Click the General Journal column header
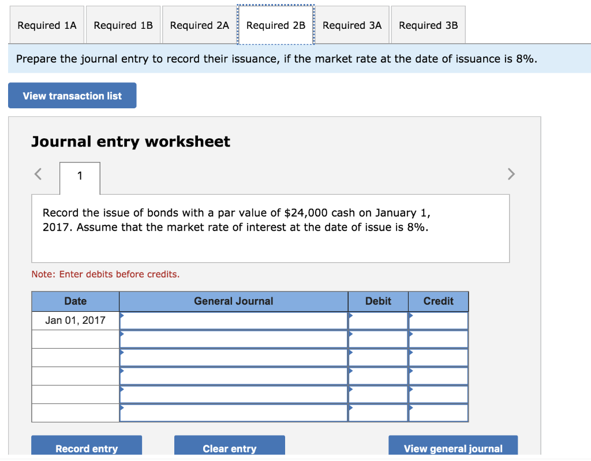Screen dimensions: 591x461 (x=234, y=301)
